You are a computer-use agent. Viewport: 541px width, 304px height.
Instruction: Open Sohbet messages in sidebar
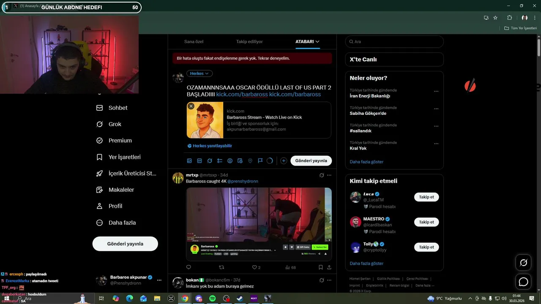tap(112, 108)
